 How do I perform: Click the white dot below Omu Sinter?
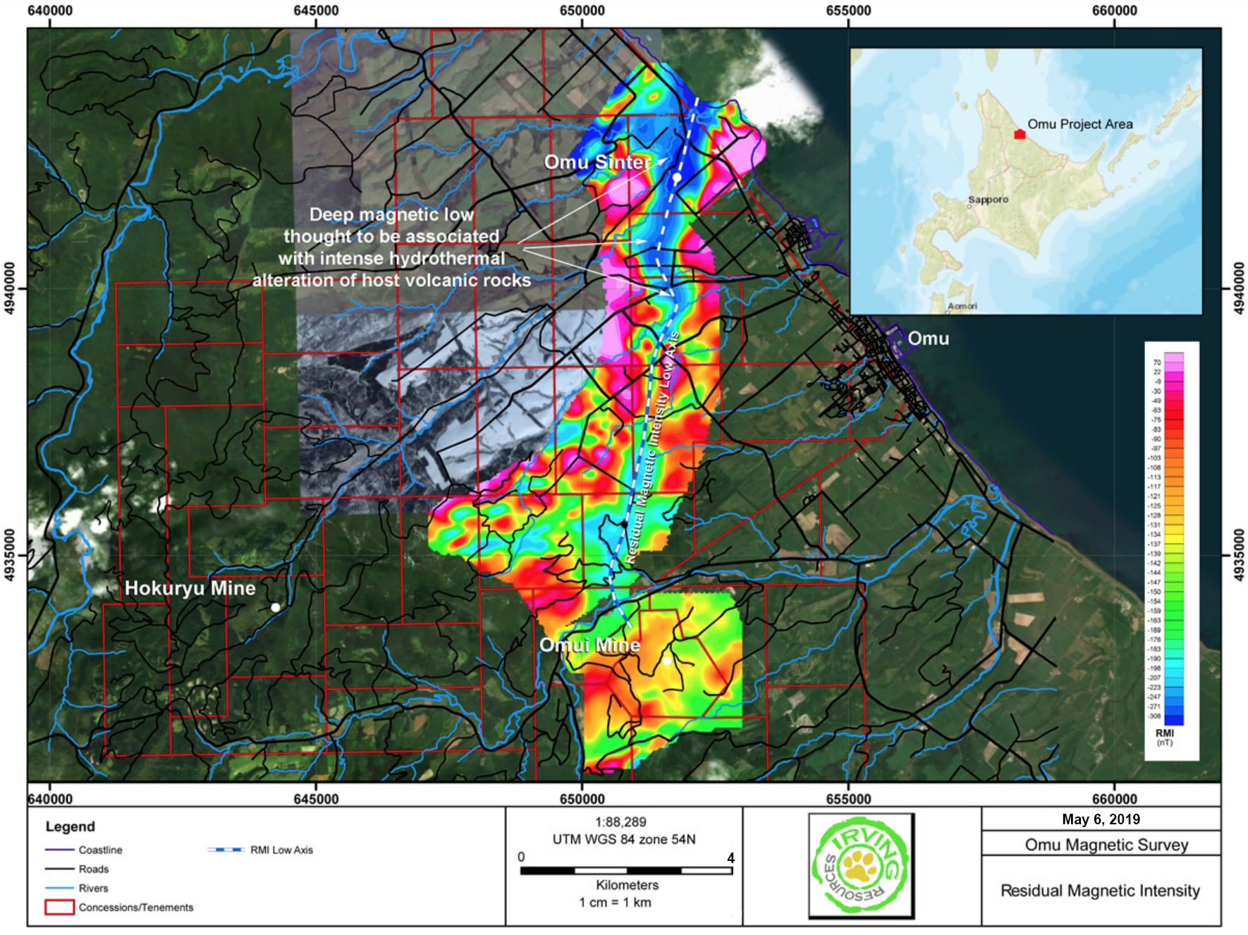pyautogui.click(x=676, y=178)
